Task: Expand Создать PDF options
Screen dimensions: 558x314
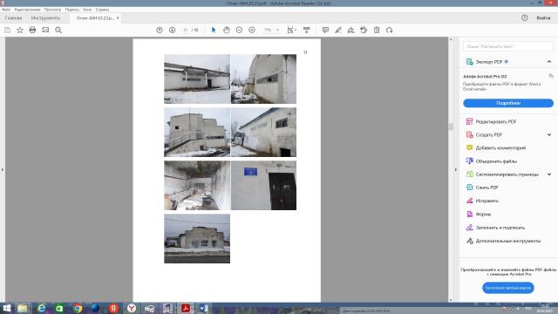Action: tap(549, 134)
